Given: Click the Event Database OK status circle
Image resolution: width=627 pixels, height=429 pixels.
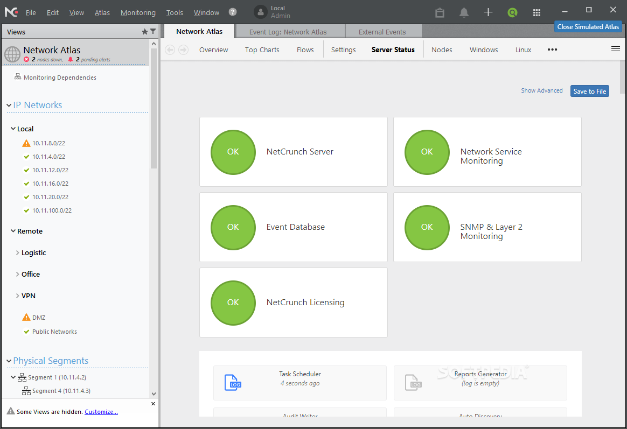Looking at the screenshot, I should pos(233,227).
